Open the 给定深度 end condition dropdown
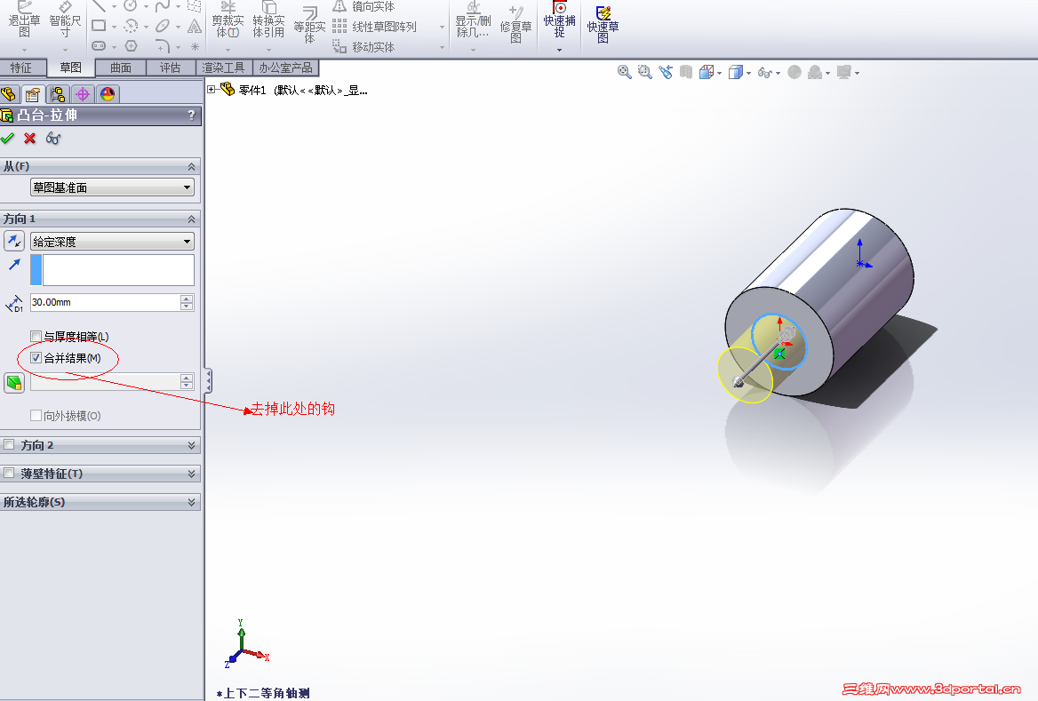This screenshot has width=1038, height=701. click(112, 242)
